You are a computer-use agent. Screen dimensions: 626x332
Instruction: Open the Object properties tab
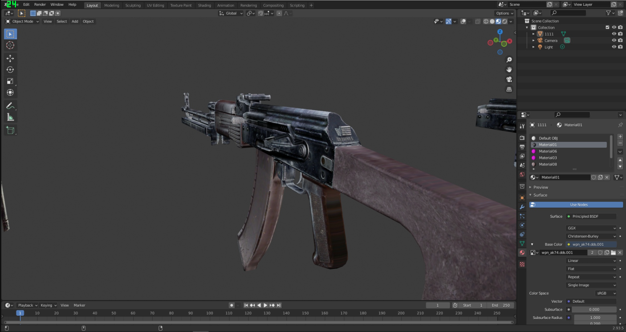point(522,198)
